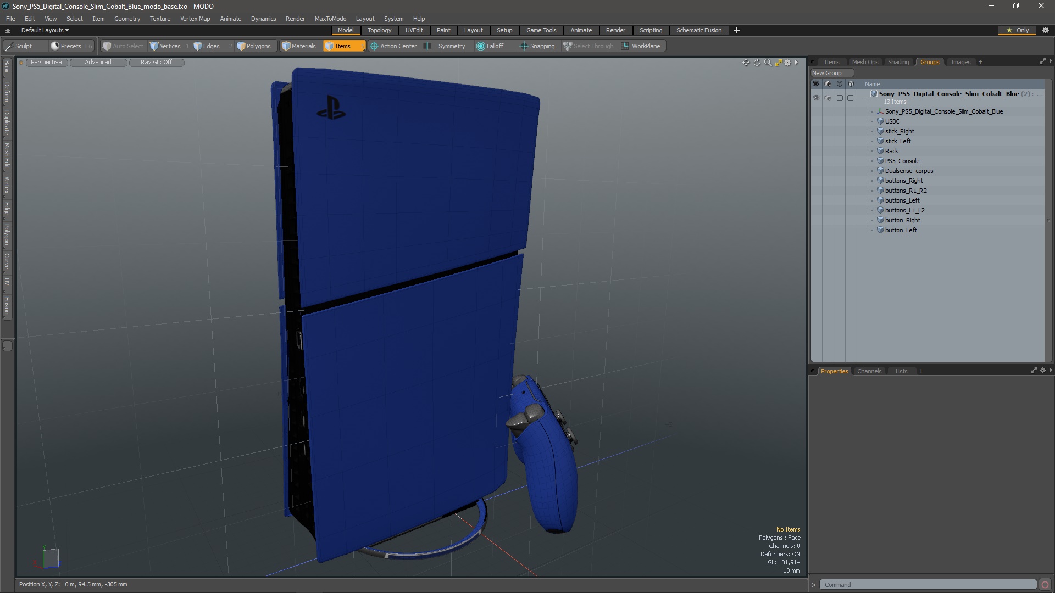The width and height of the screenshot is (1055, 593).
Task: Click the WorkPlane icon
Action: click(625, 46)
